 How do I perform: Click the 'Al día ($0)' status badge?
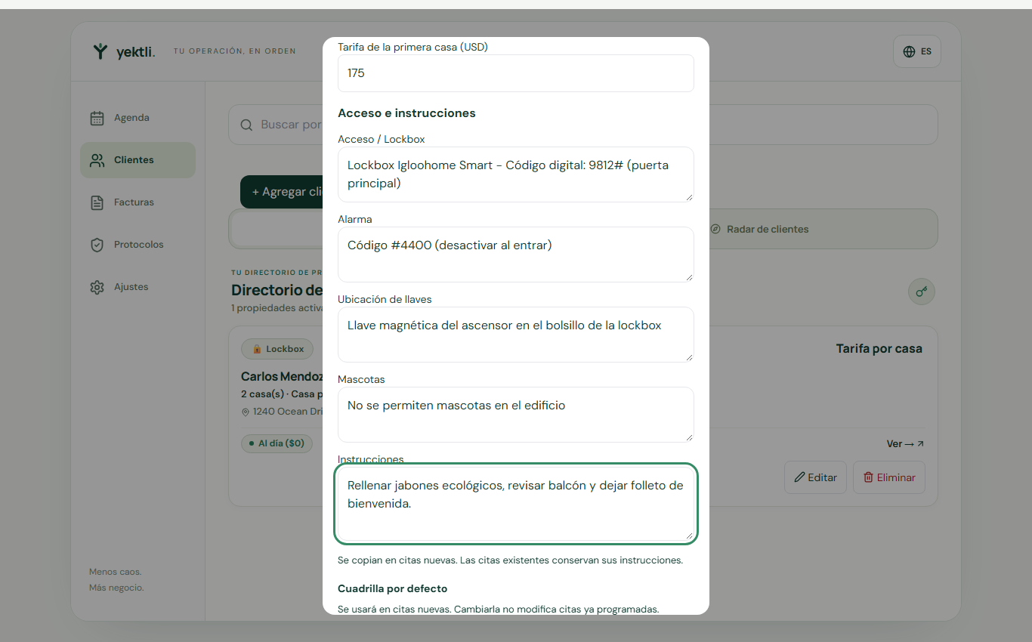click(277, 443)
